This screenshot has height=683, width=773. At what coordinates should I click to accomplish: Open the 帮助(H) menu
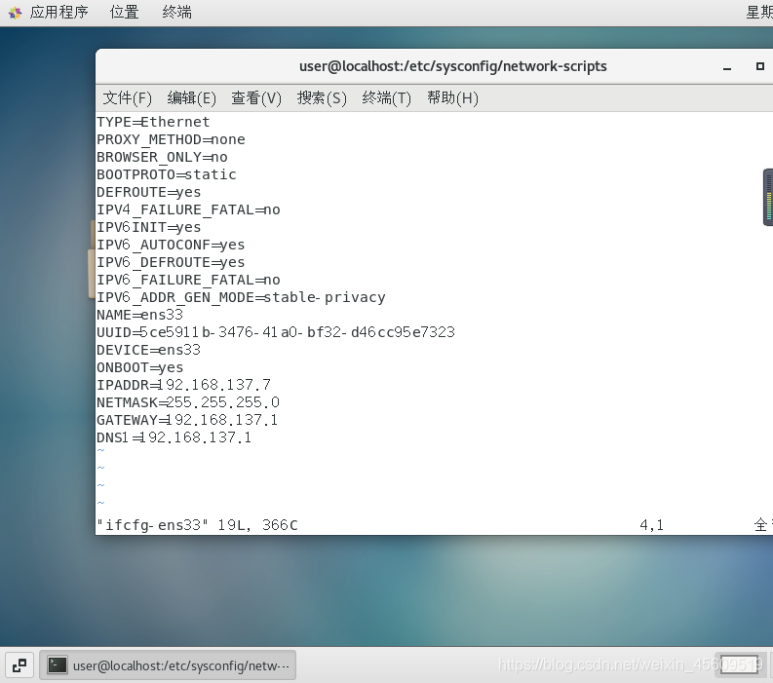(452, 98)
